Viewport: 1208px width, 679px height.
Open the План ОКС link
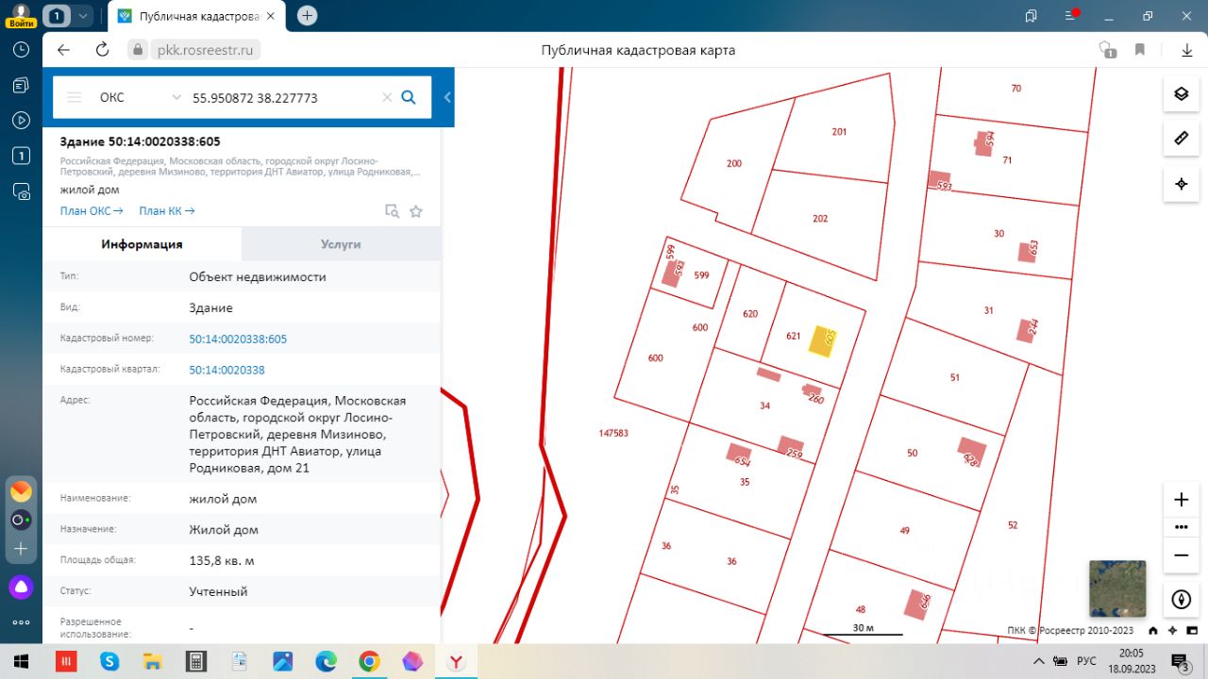point(92,211)
